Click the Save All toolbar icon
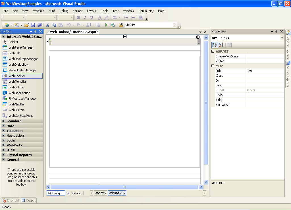This screenshot has height=210, width=291. point(40,25)
